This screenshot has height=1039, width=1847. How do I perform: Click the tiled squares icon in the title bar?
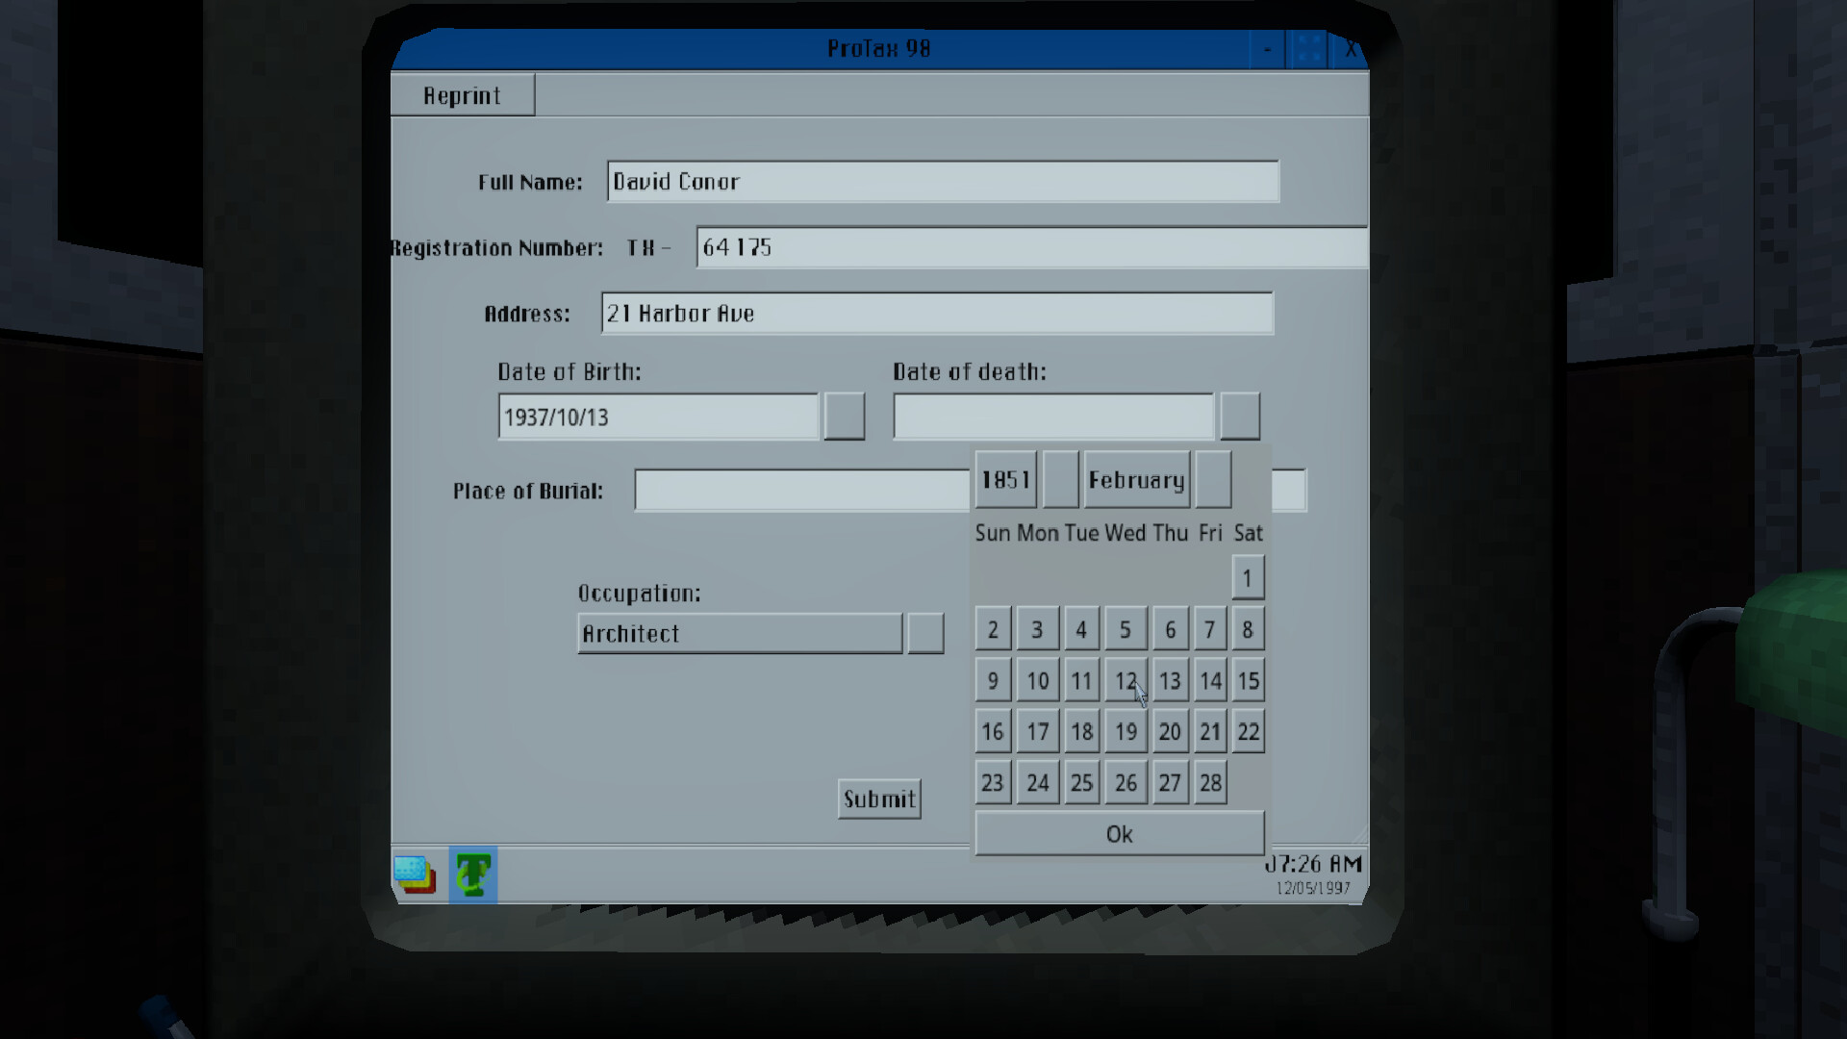click(1308, 47)
